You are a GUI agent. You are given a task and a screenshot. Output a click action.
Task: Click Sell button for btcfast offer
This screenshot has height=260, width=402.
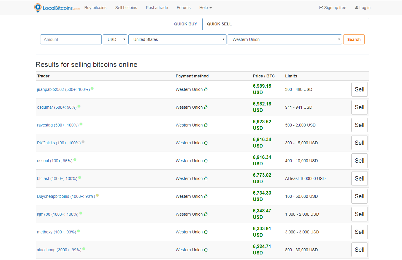point(360,178)
